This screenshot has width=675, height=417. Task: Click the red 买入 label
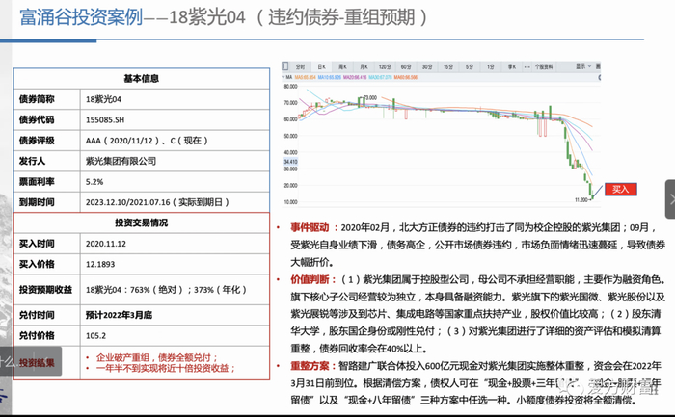620,189
